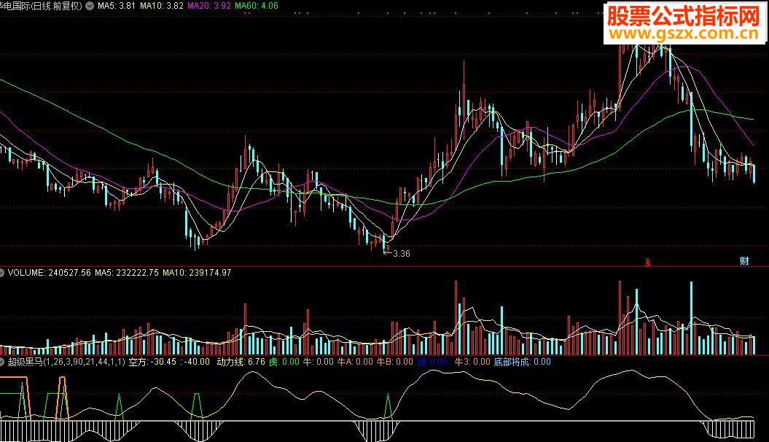Open the 超级黑马 indicator panel menu icon

(2, 362)
